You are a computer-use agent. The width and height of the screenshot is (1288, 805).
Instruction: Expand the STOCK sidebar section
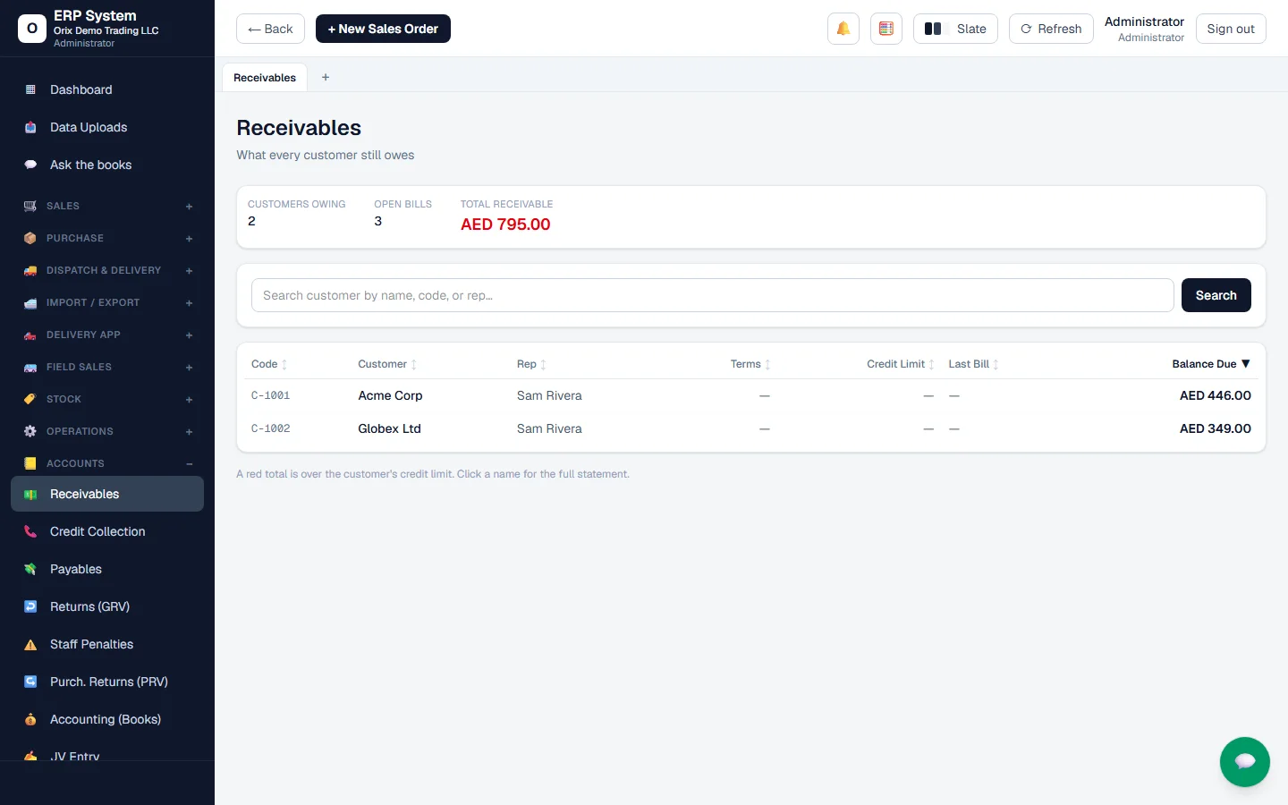(x=107, y=399)
